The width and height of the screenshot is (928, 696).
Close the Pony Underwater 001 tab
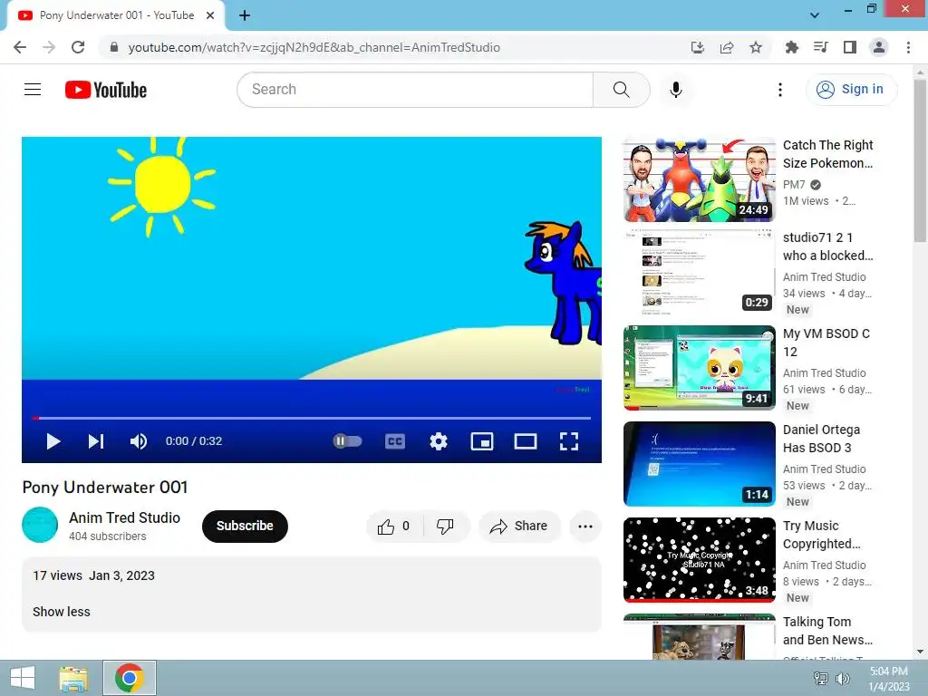(210, 16)
